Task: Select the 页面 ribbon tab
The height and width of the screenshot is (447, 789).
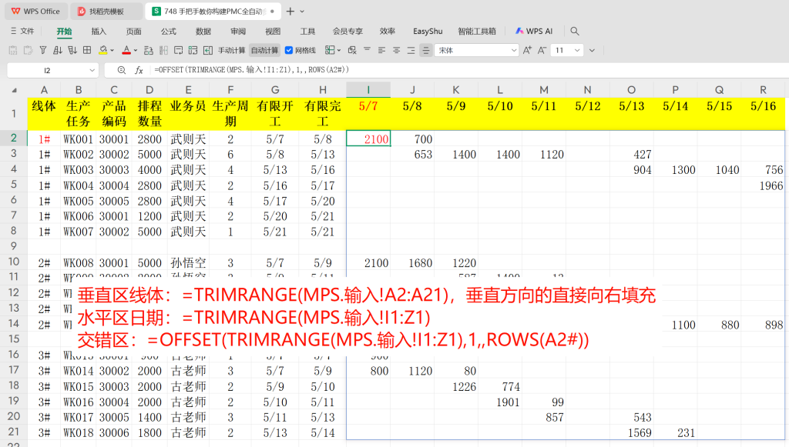Action: pyautogui.click(x=134, y=31)
